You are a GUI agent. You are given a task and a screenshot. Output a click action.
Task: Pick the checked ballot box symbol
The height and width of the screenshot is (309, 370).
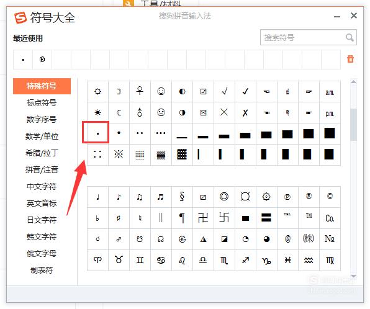203,91
